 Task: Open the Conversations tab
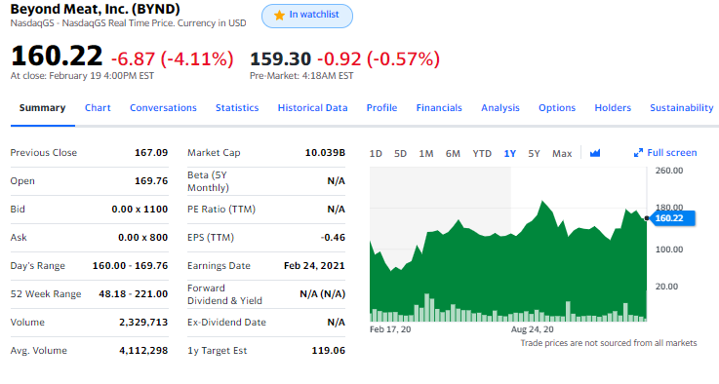point(163,107)
